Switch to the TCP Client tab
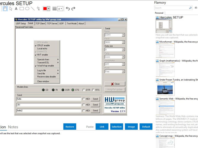Screen dimensions: 198x148 [x=40, y=23]
